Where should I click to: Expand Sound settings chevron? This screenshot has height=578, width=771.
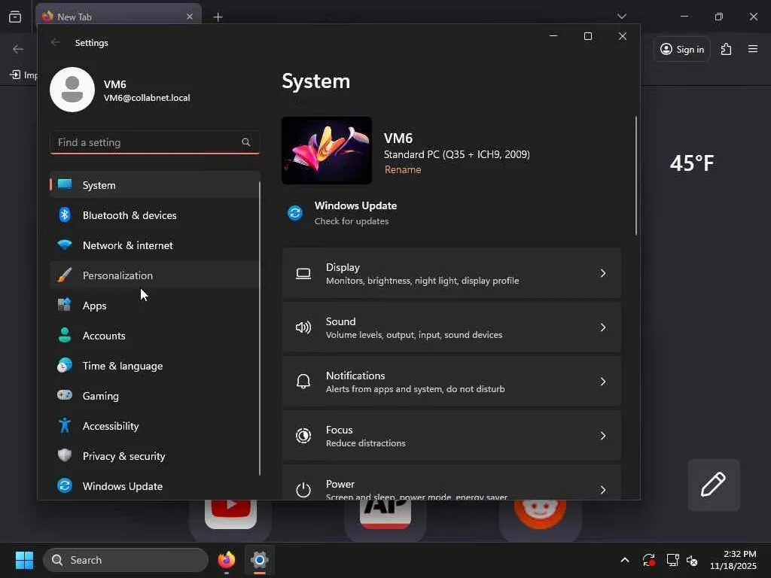point(603,327)
